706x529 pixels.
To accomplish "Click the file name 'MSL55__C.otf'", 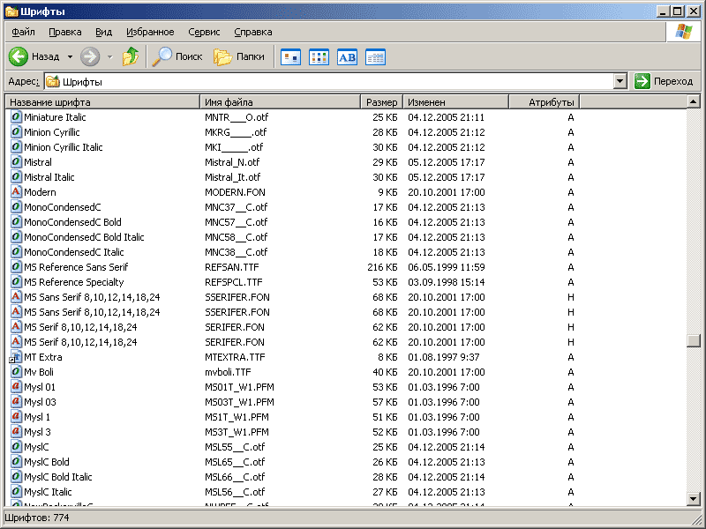I will click(235, 447).
